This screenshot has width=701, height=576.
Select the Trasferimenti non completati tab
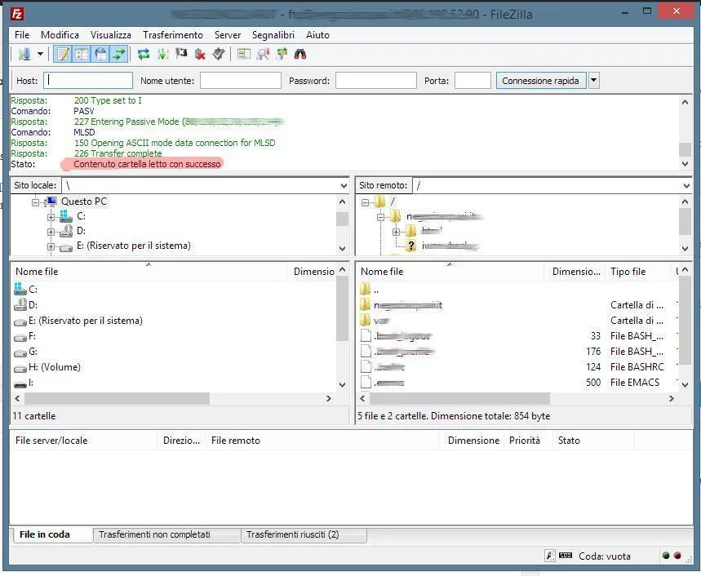pyautogui.click(x=166, y=534)
